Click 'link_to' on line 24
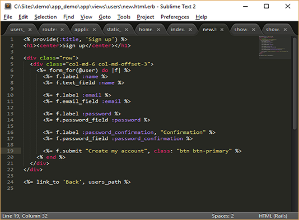 click(x=48, y=182)
